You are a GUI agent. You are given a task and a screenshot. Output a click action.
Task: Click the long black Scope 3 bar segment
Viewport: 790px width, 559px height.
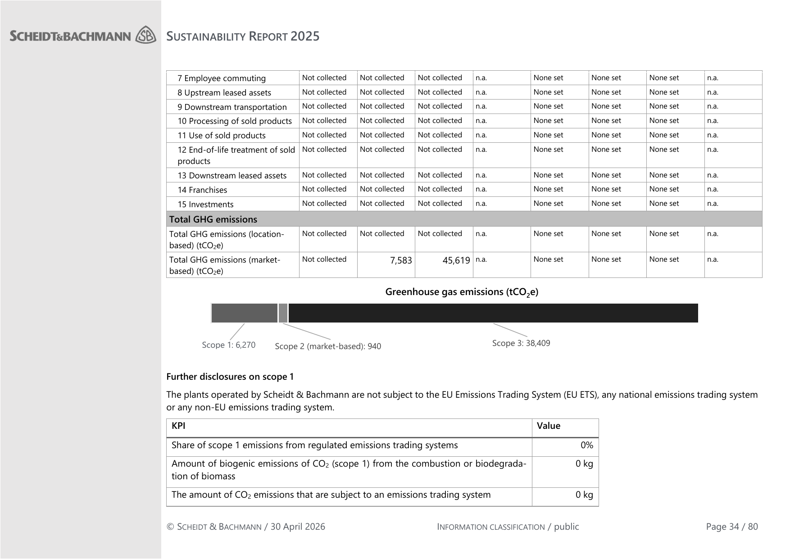[x=493, y=313]
